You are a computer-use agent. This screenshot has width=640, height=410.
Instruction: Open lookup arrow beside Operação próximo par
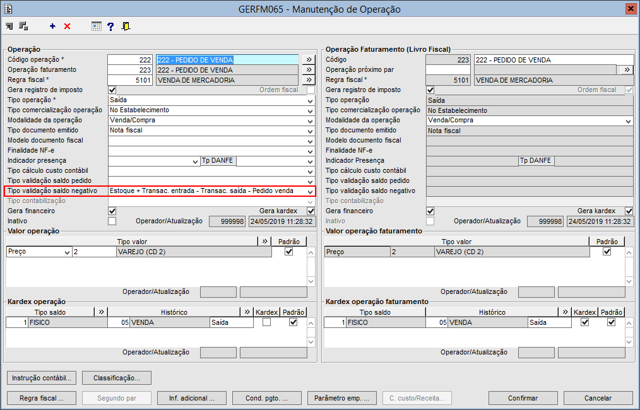click(627, 70)
